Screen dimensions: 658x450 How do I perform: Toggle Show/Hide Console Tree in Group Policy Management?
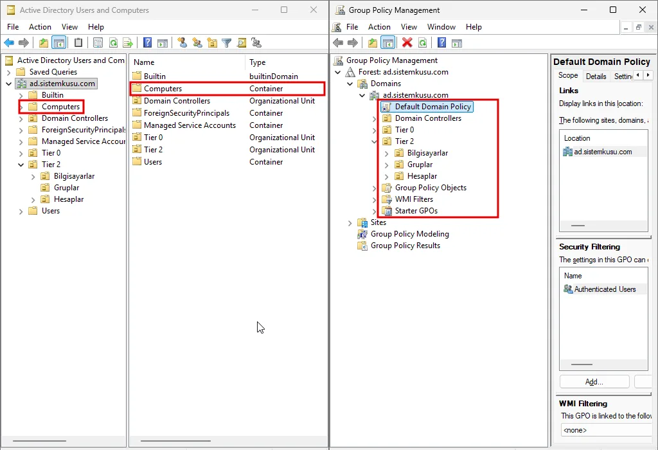coord(387,42)
